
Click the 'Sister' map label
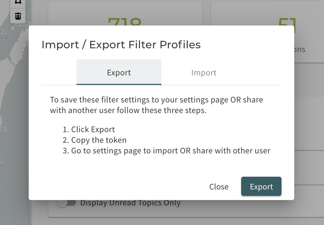23,23
